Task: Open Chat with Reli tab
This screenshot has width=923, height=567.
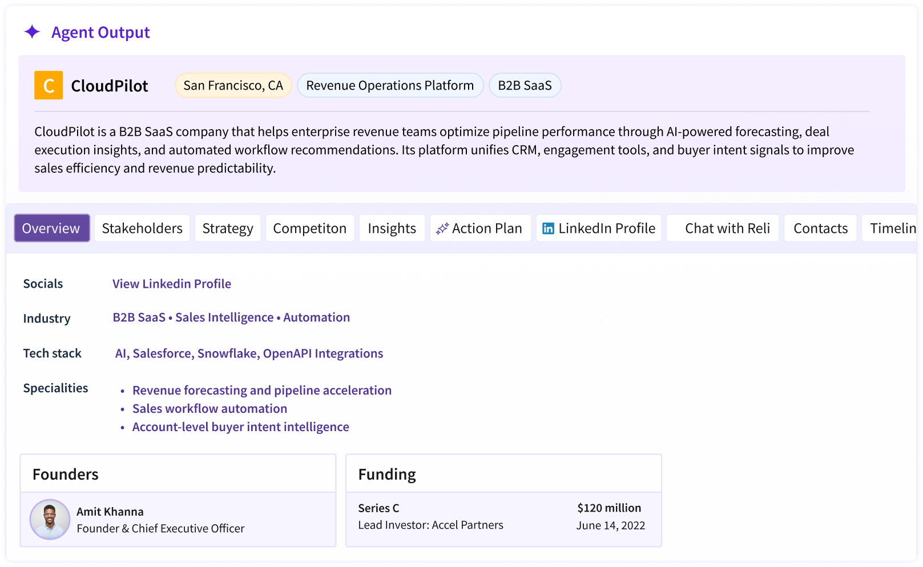Action: tap(723, 228)
